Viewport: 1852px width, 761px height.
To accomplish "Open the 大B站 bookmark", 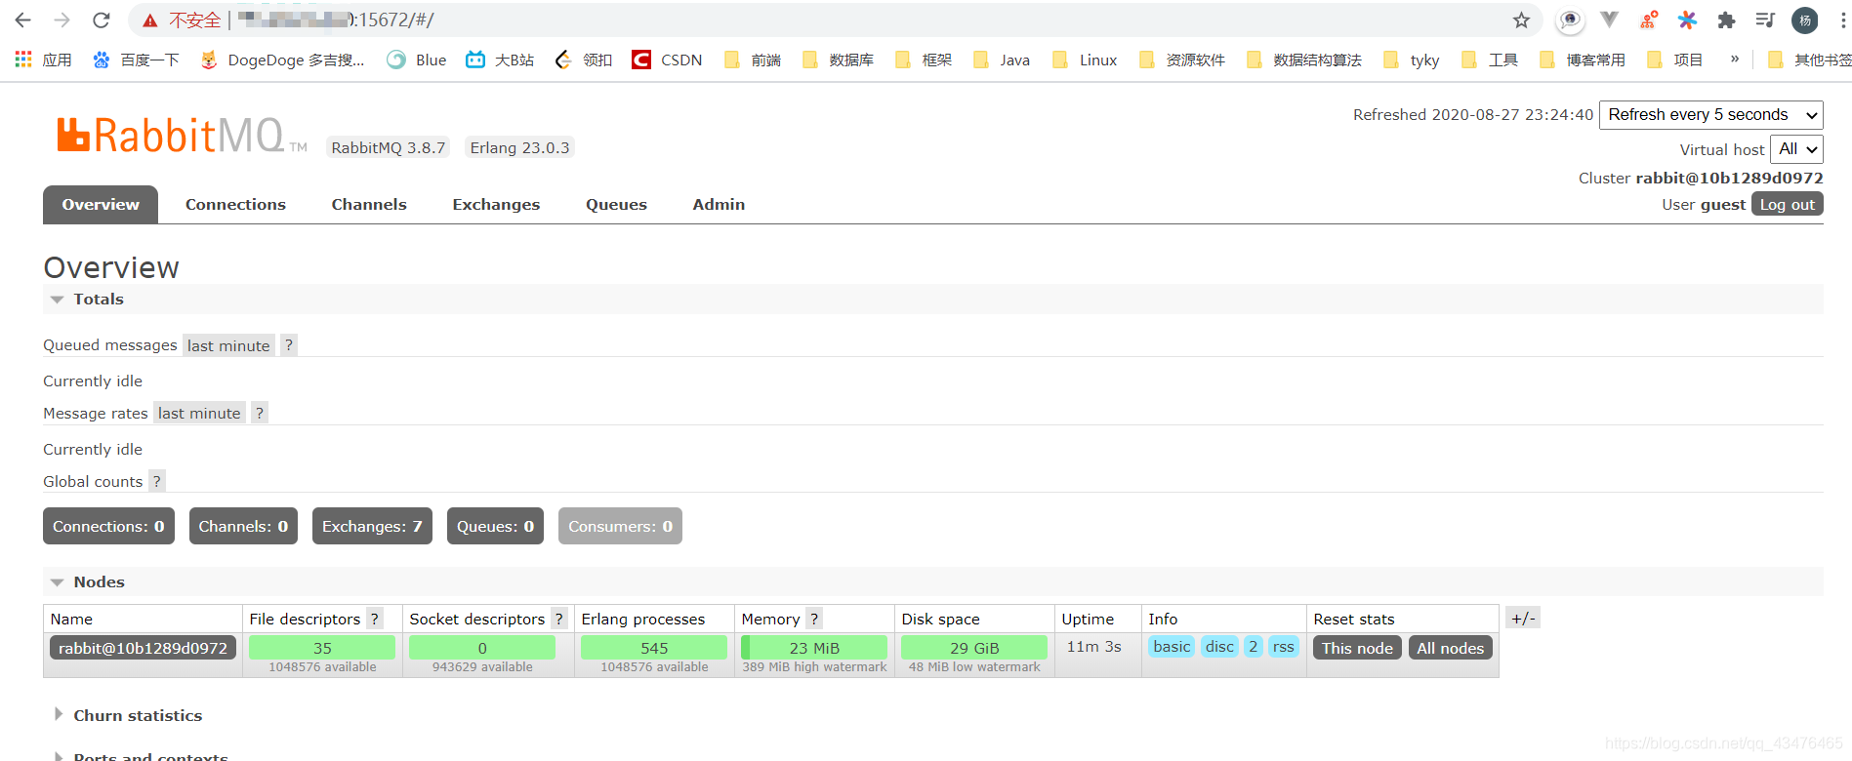I will coord(500,60).
